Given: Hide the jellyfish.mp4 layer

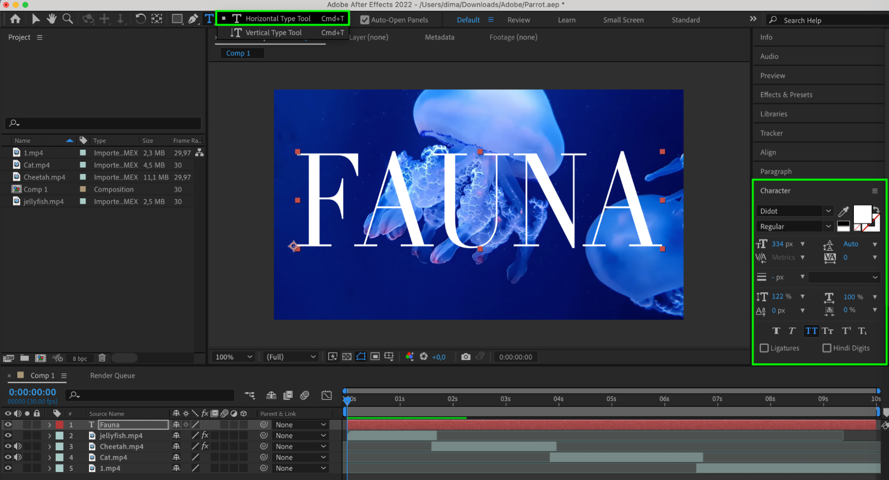Looking at the screenshot, I should 8,436.
